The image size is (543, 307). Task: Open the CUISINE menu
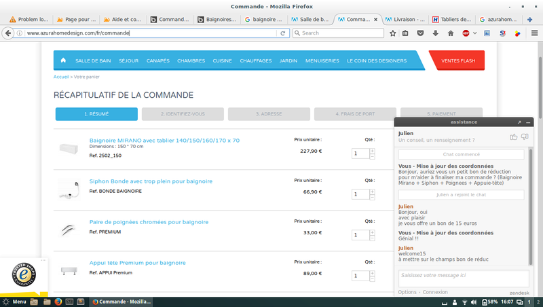tap(223, 60)
